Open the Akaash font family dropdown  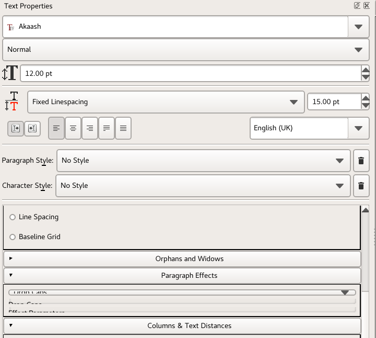click(x=358, y=27)
